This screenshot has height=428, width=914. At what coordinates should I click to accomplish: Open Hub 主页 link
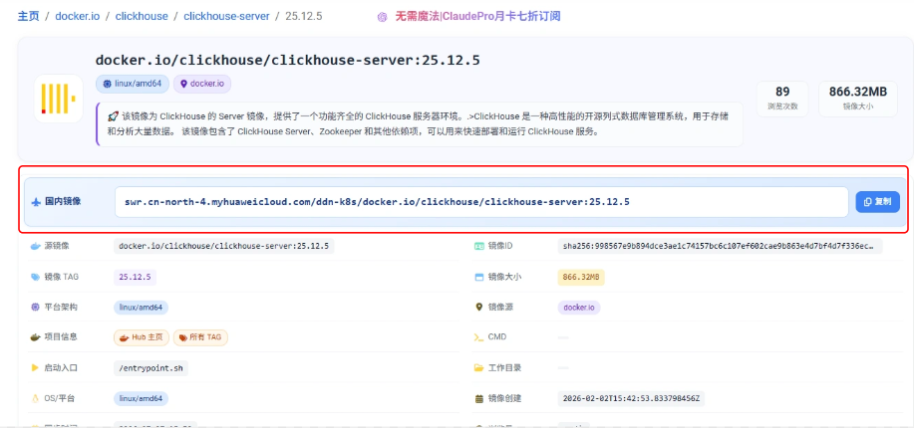click(142, 337)
